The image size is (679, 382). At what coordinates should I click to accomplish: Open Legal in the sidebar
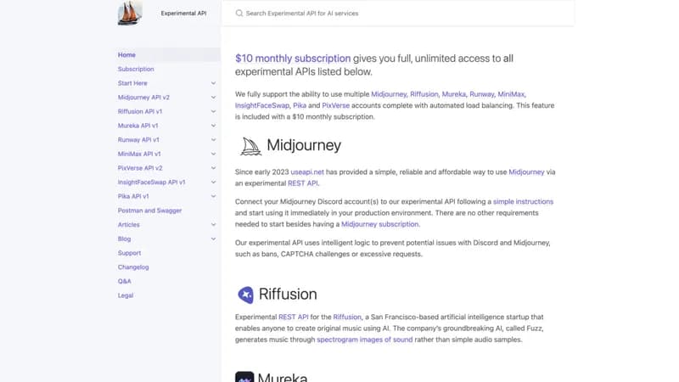click(125, 295)
